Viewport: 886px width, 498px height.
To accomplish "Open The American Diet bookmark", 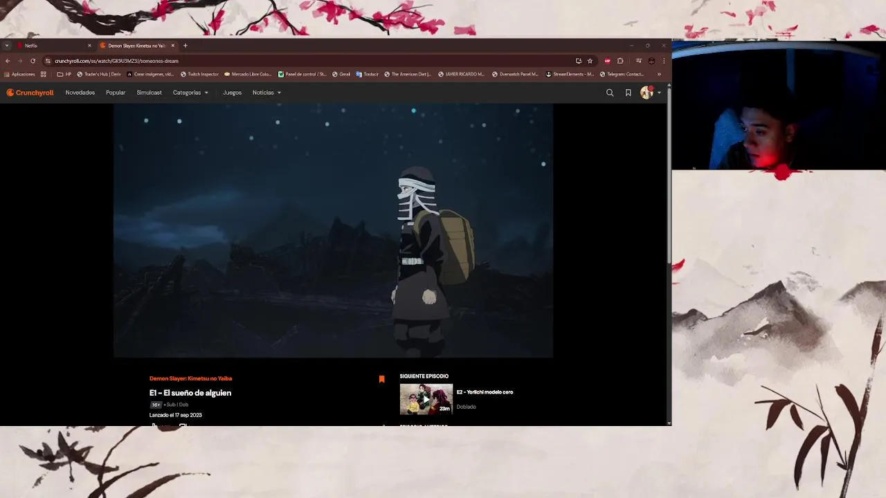I will click(x=408, y=74).
